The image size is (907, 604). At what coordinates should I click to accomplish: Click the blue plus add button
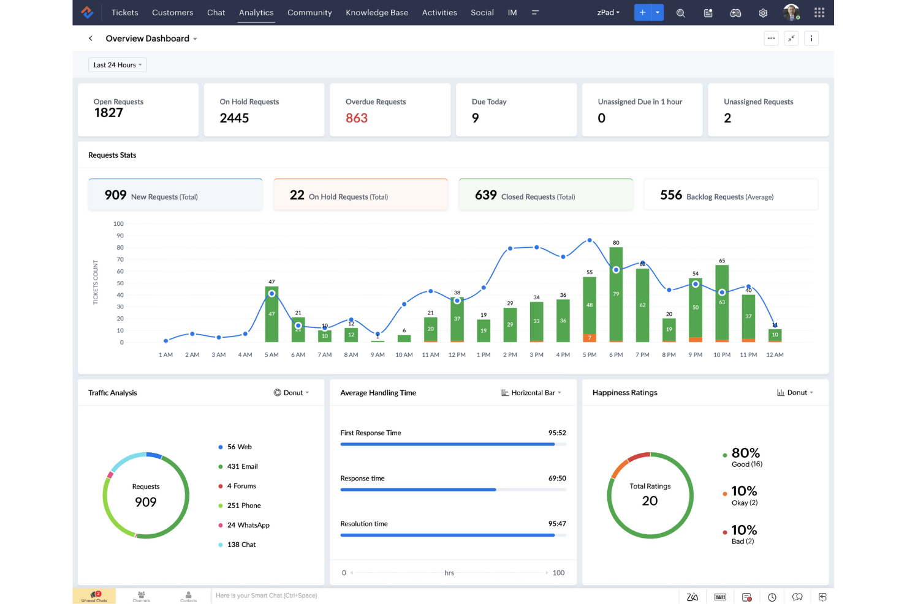[642, 12]
